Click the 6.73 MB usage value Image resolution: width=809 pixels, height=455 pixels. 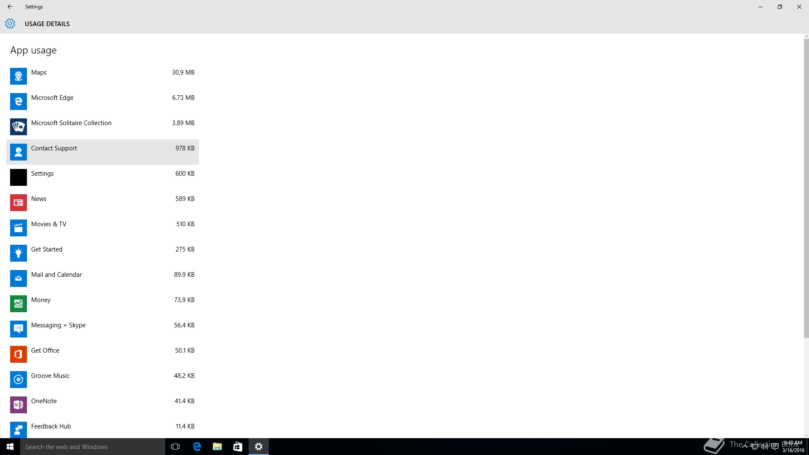(x=183, y=98)
